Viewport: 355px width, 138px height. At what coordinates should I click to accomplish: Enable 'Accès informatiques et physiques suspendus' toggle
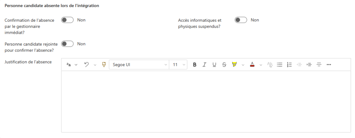click(x=241, y=20)
